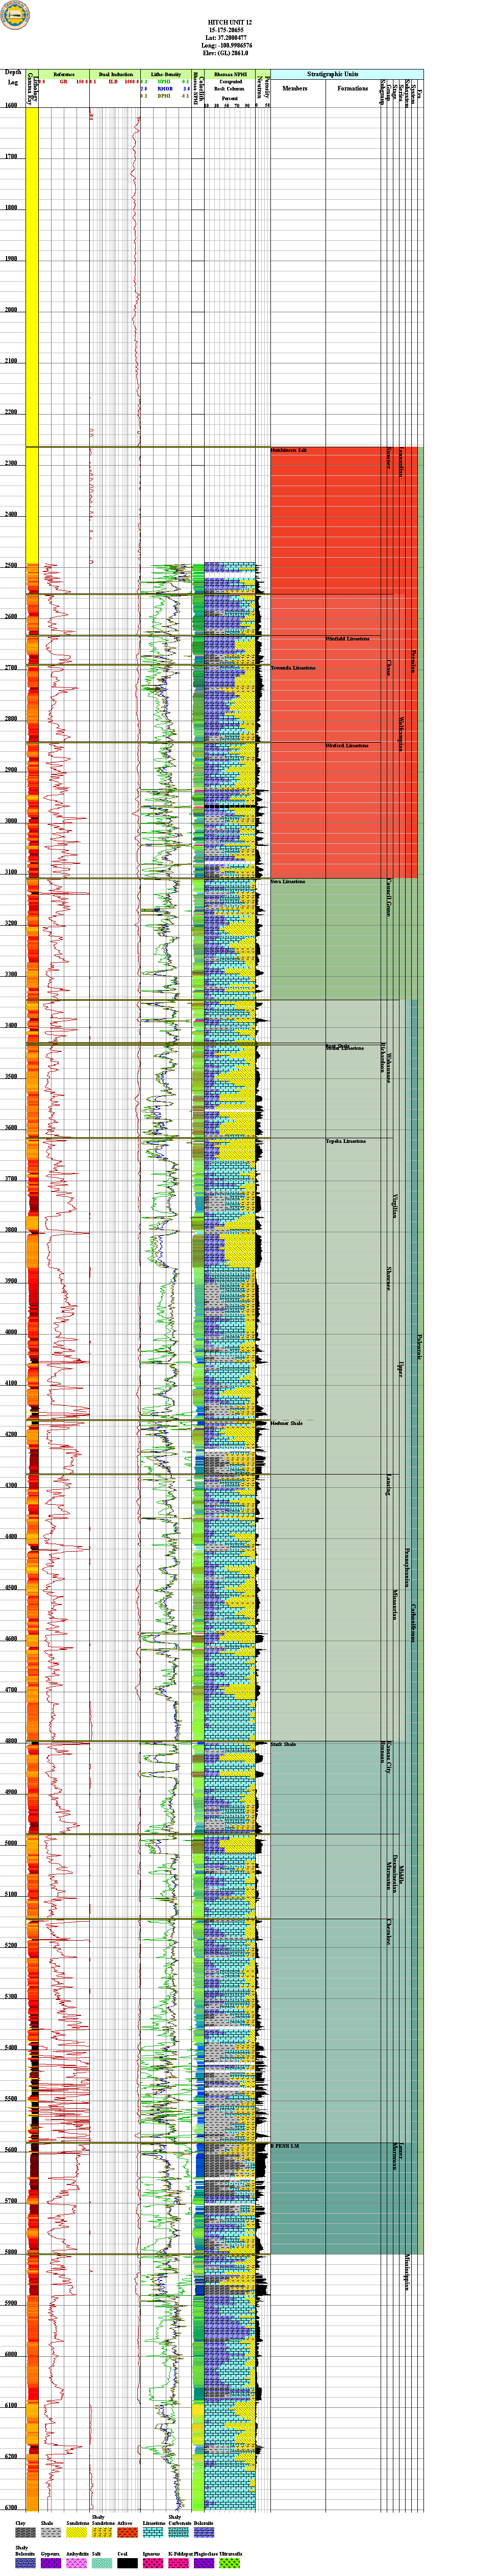
Task: Click the ILD curve label
Action: pyautogui.click(x=114, y=82)
